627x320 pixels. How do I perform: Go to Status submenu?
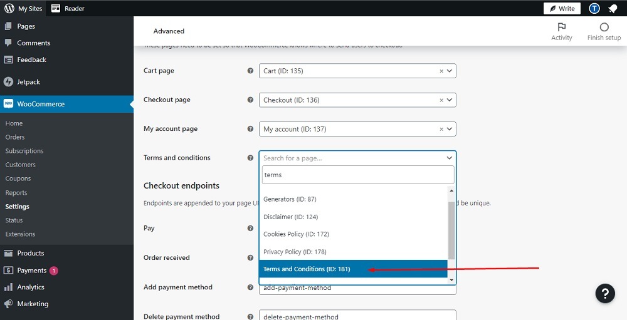[x=14, y=220]
